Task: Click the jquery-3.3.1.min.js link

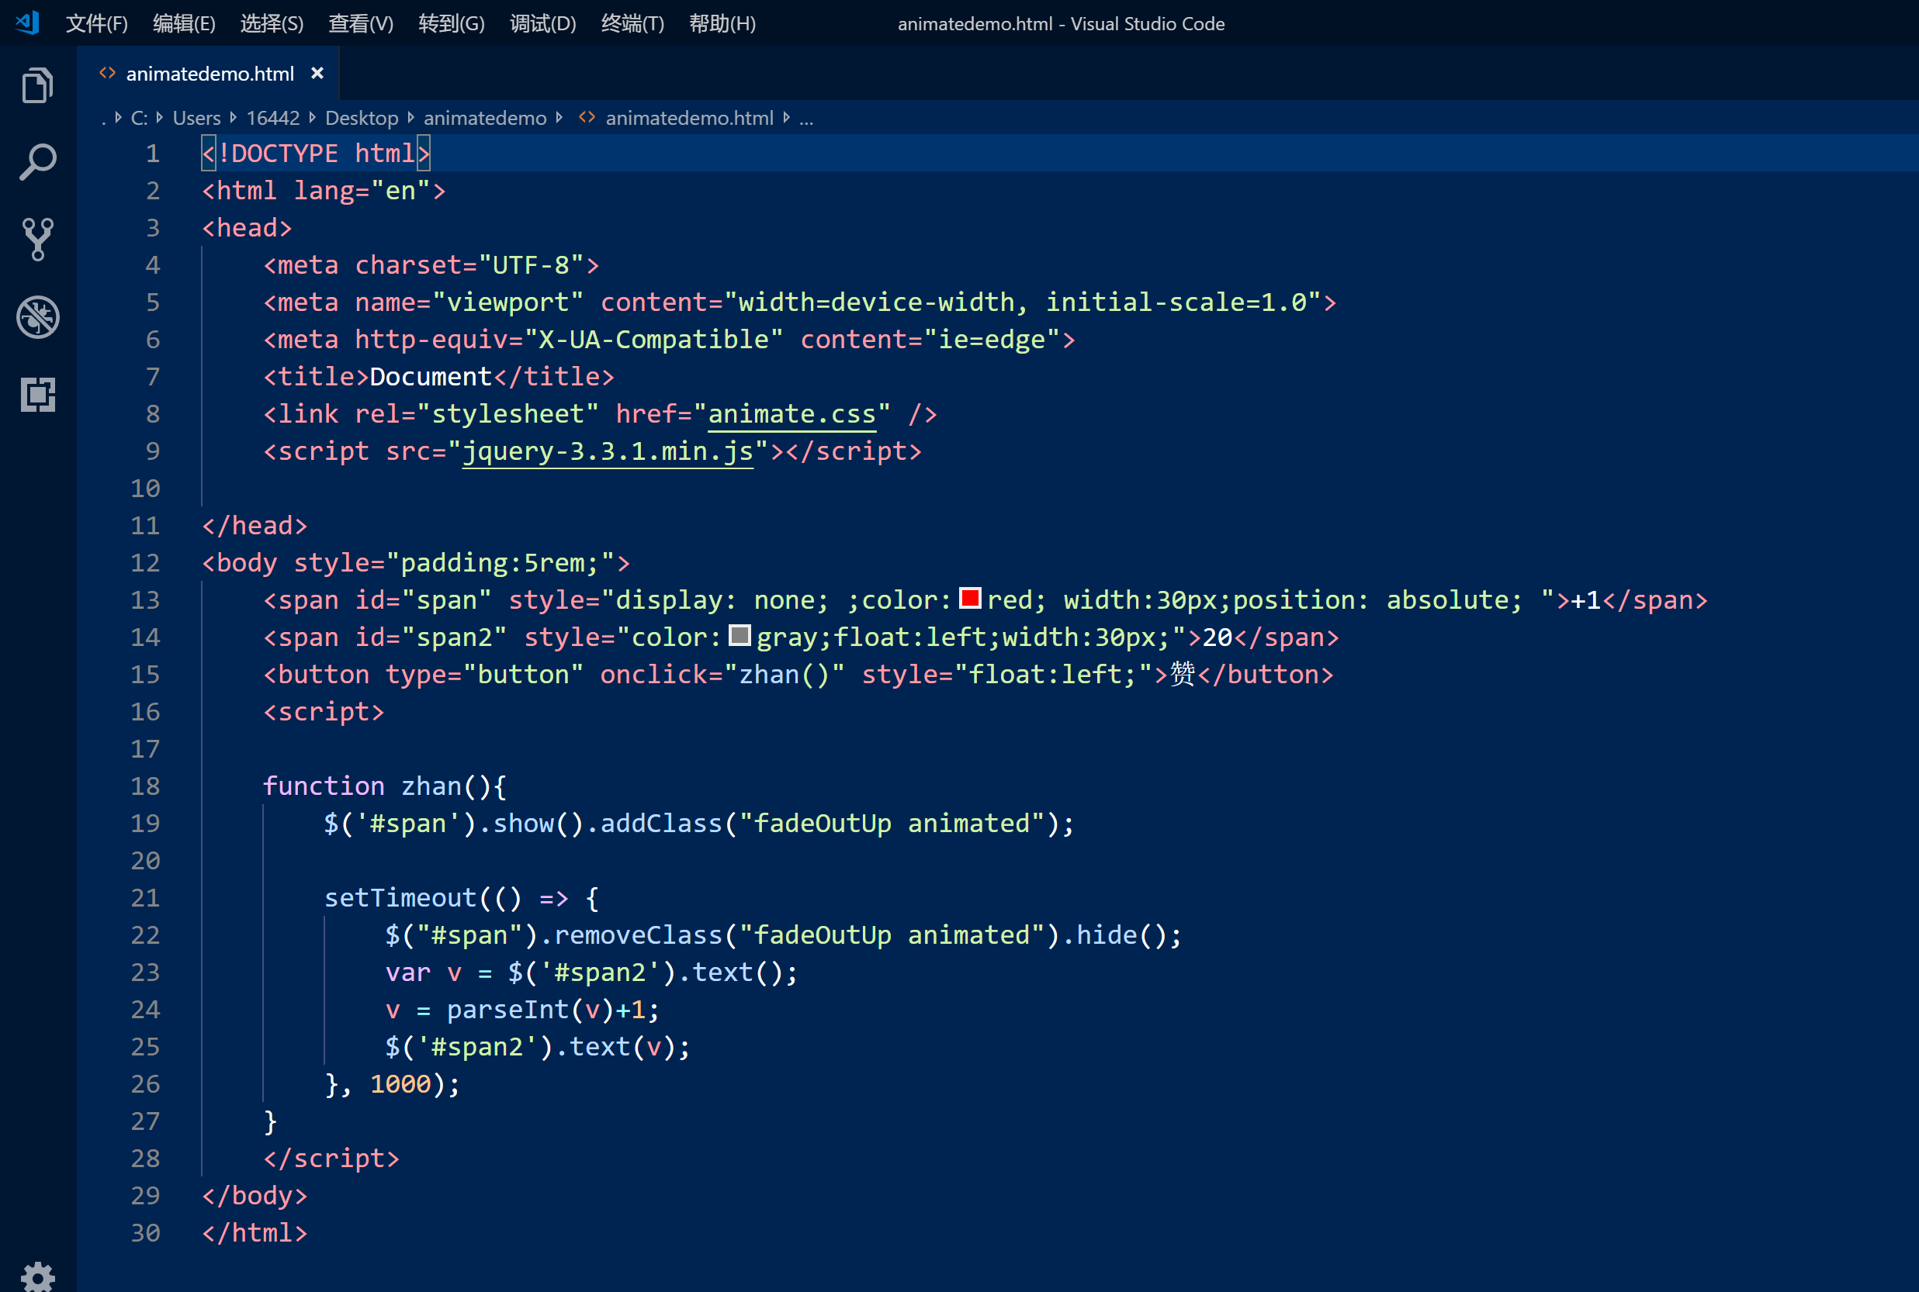Action: pyautogui.click(x=608, y=451)
